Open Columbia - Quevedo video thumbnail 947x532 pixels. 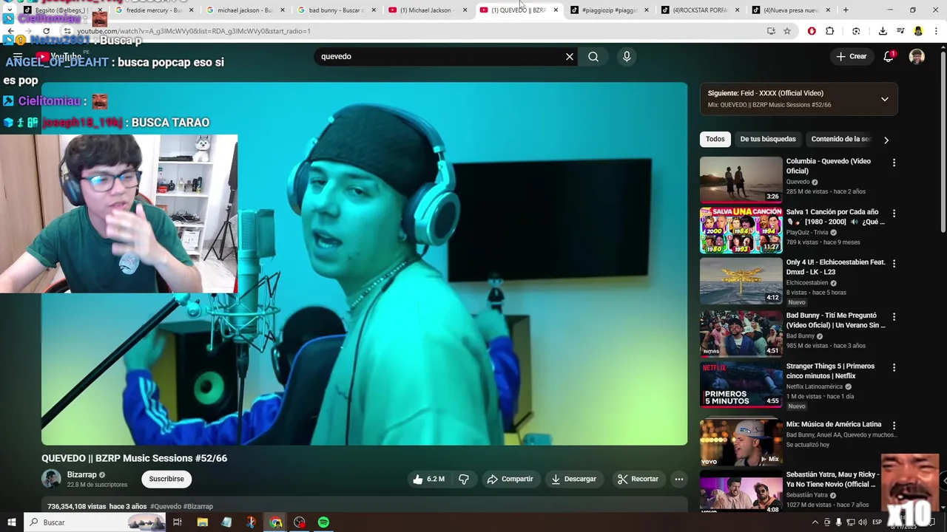pos(741,180)
